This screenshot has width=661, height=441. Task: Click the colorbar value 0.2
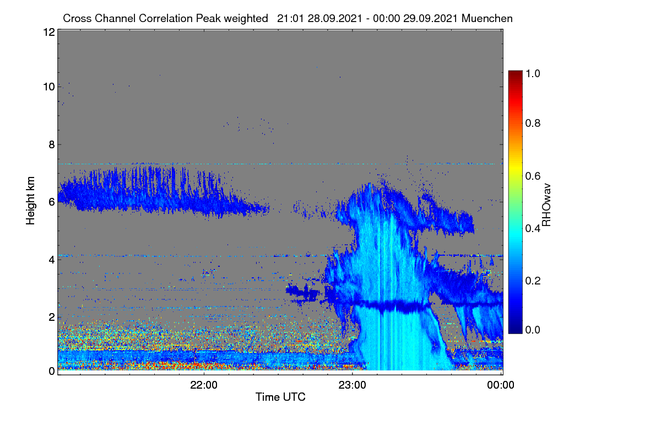[533, 280]
